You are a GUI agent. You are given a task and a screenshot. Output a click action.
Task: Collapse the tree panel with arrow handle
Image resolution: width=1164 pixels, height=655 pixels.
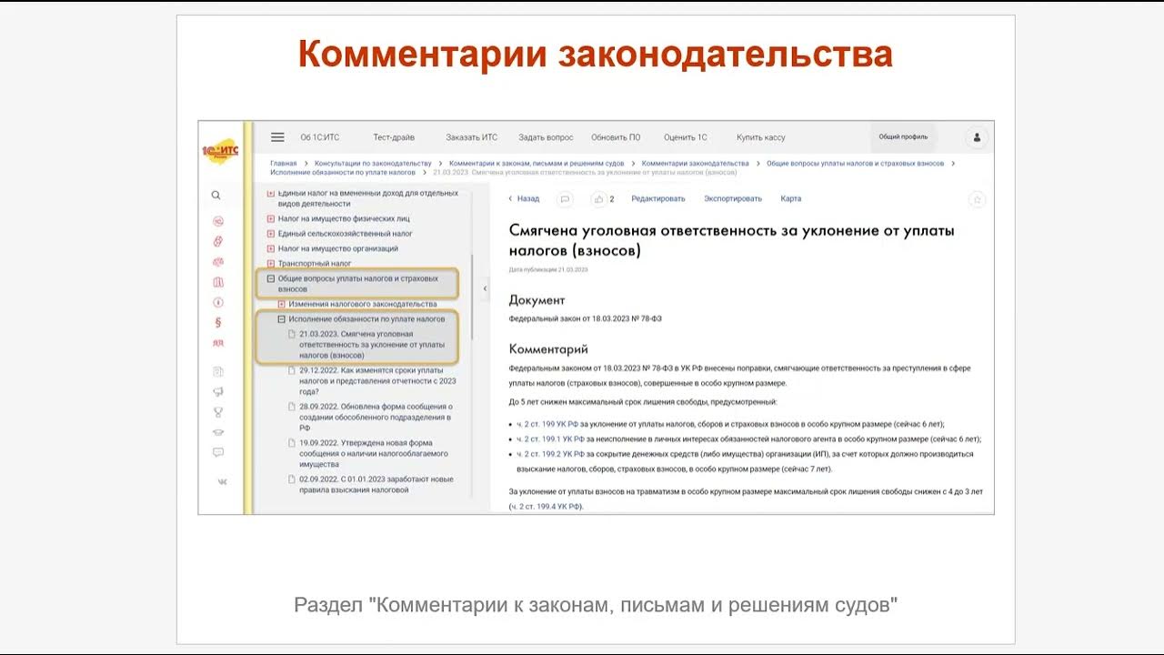tap(485, 288)
